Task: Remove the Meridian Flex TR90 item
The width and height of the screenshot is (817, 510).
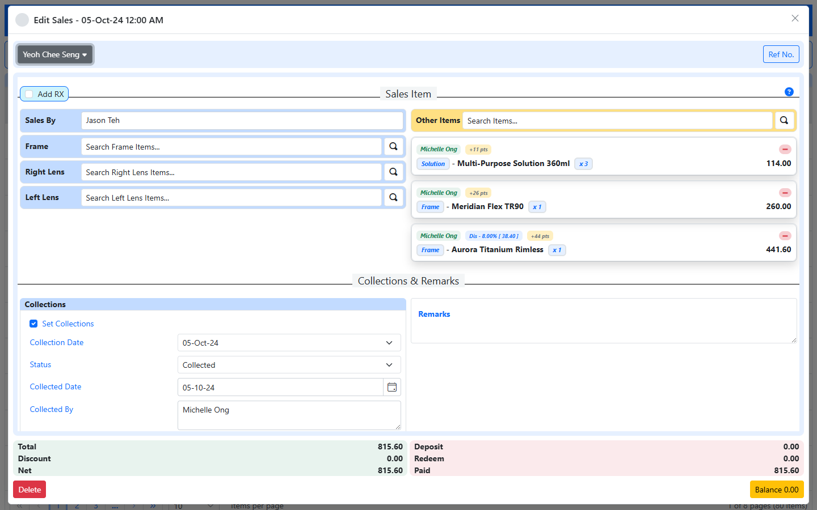Action: click(785, 193)
